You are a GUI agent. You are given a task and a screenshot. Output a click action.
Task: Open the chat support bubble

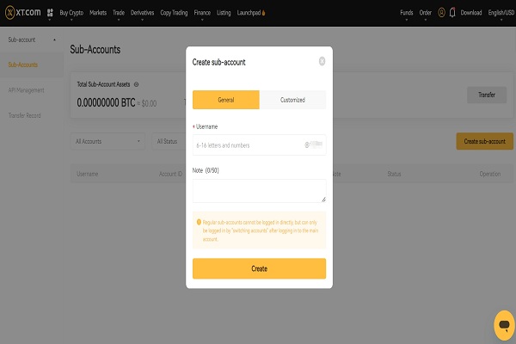[x=504, y=325]
